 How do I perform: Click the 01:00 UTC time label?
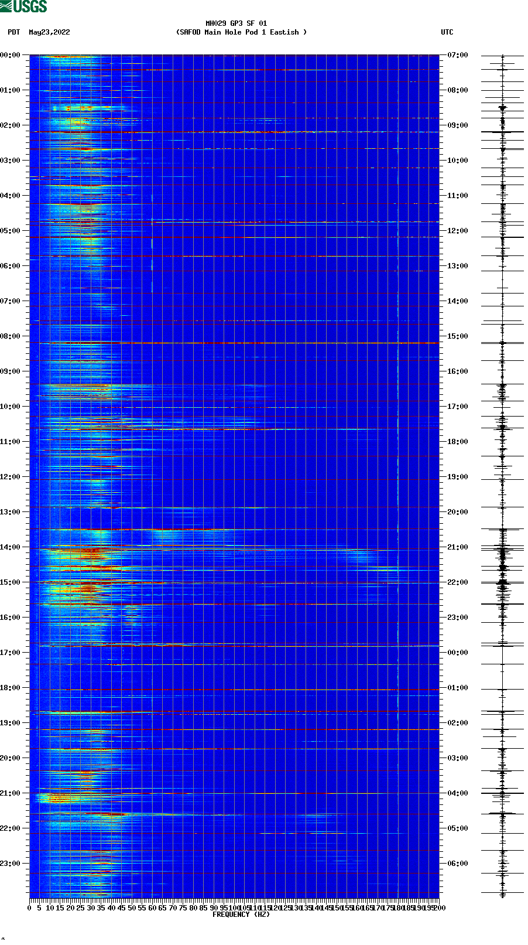tap(458, 688)
